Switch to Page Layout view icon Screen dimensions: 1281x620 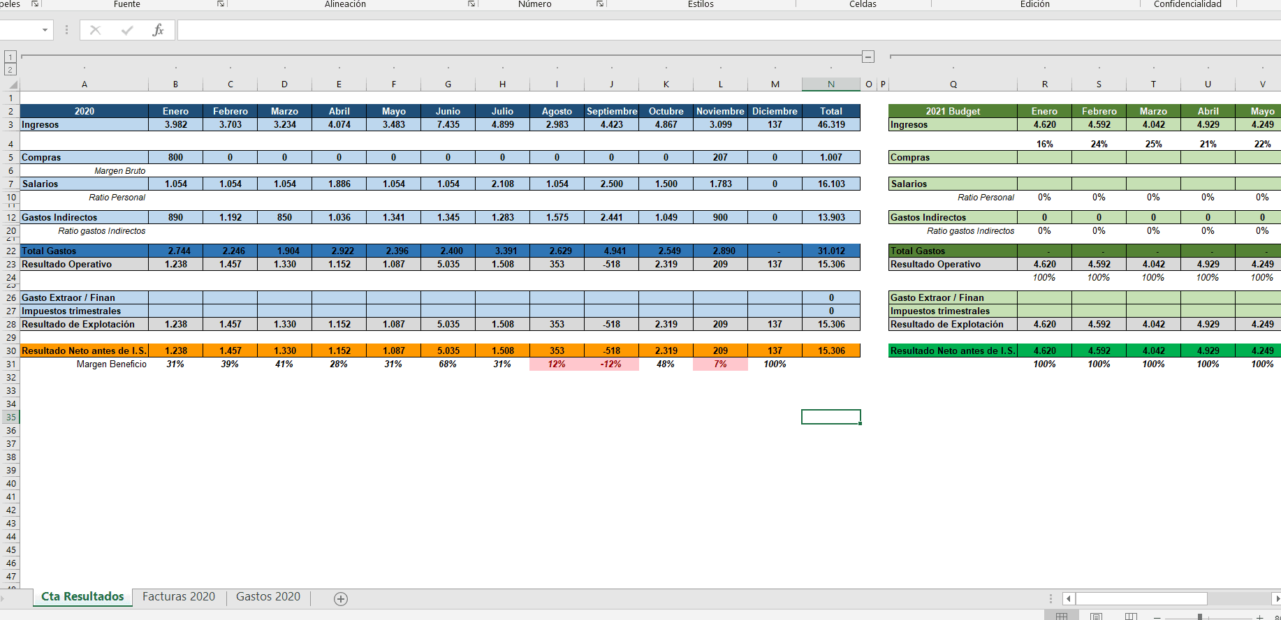(1097, 617)
